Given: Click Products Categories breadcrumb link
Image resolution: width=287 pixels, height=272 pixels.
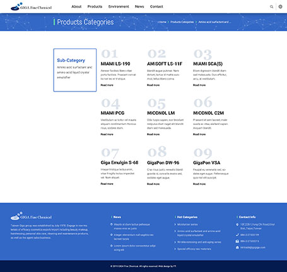Looking at the screenshot, I should (x=182, y=22).
